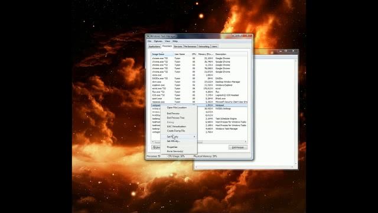Click the Task Manager title bar icon
This screenshot has width=378, height=213.
148,36
